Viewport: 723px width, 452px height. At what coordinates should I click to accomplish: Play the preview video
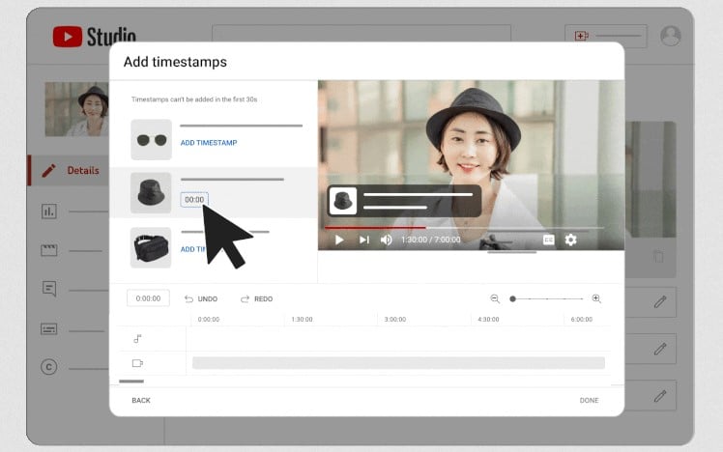339,240
